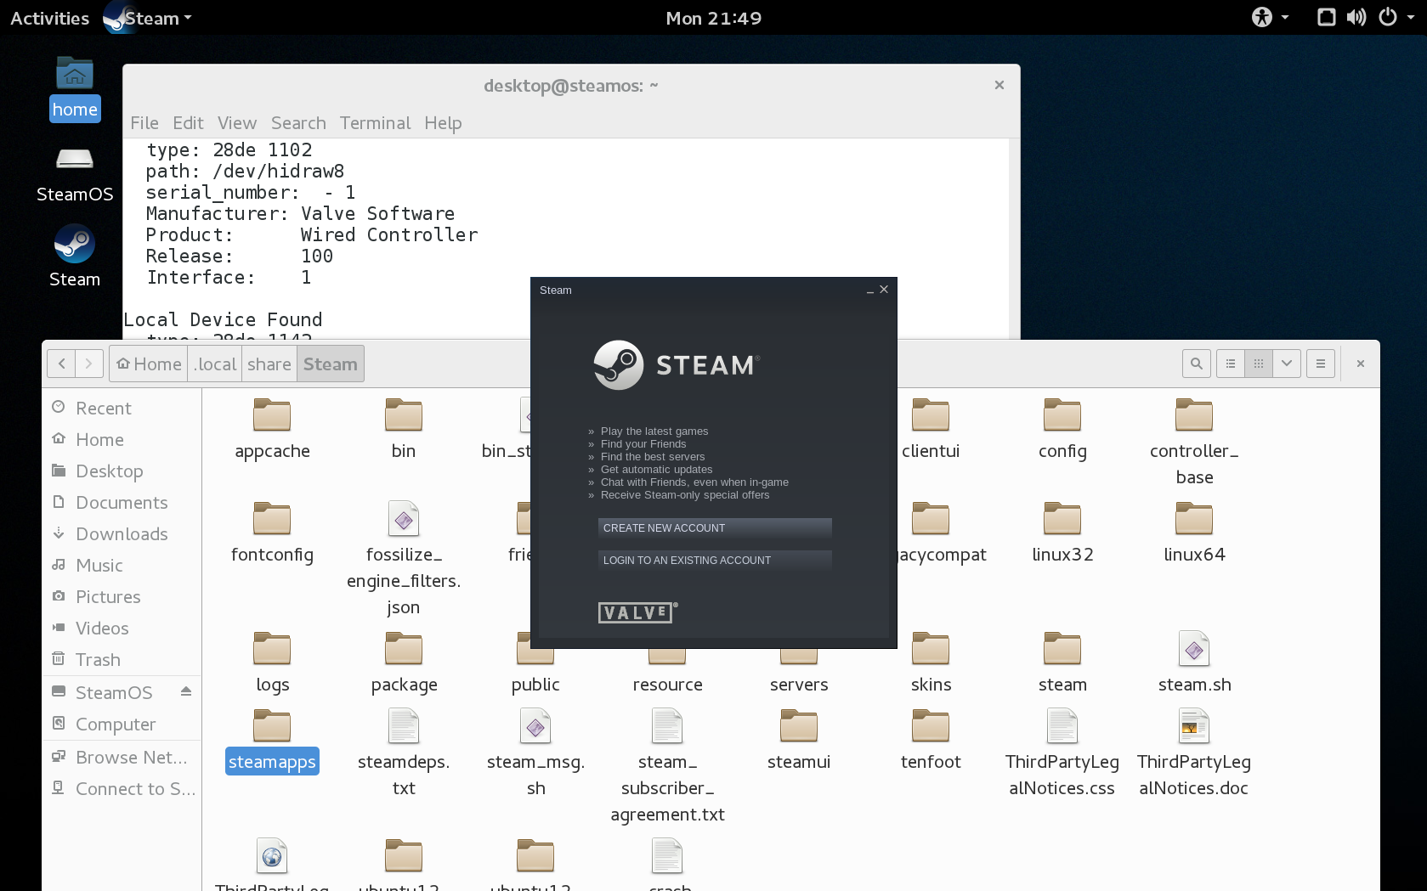Select steam_subscriber_agreement.txt file icon
The image size is (1427, 891).
coord(667,726)
